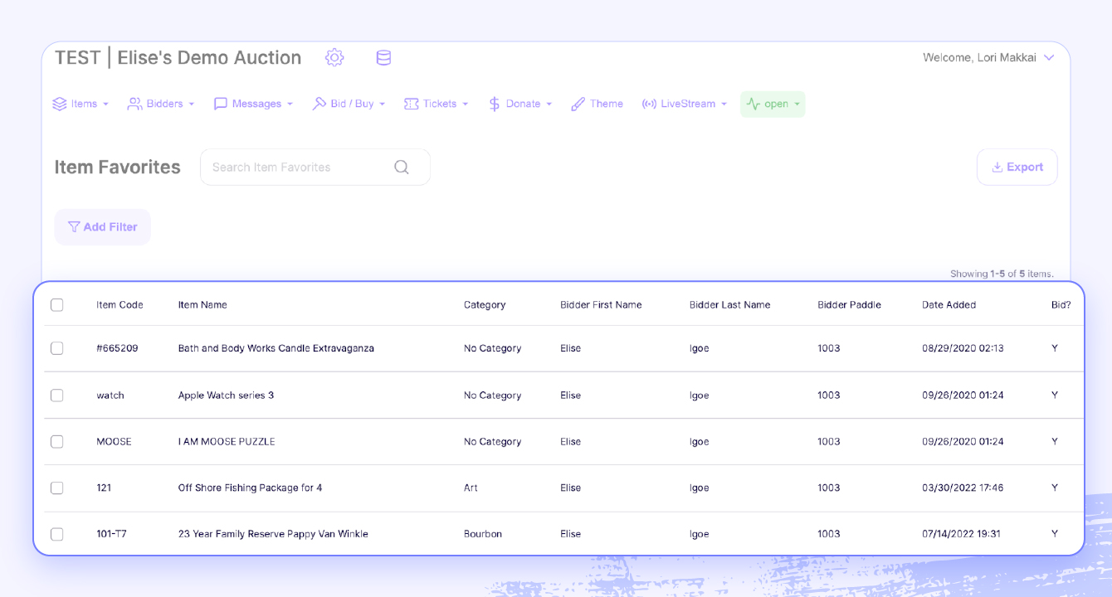1112x597 pixels.
Task: Click the search magnifier icon
Action: pyautogui.click(x=402, y=167)
